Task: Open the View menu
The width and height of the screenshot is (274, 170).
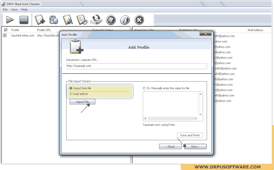Action: click(14, 10)
